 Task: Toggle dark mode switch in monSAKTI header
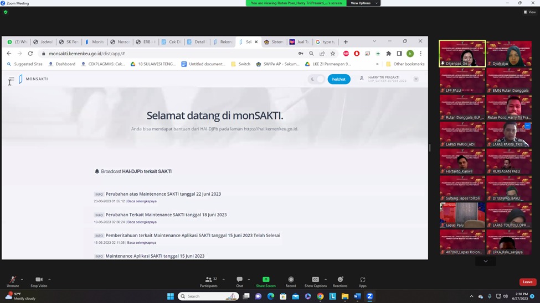(x=317, y=79)
